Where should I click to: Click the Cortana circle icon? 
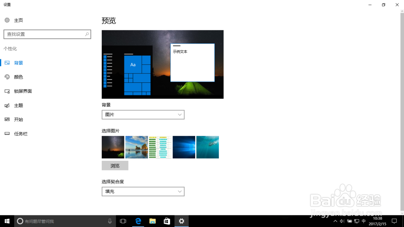pos(20,221)
